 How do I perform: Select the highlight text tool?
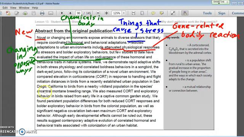click(162, 13)
